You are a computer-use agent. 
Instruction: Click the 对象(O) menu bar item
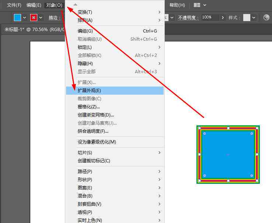click(x=54, y=5)
